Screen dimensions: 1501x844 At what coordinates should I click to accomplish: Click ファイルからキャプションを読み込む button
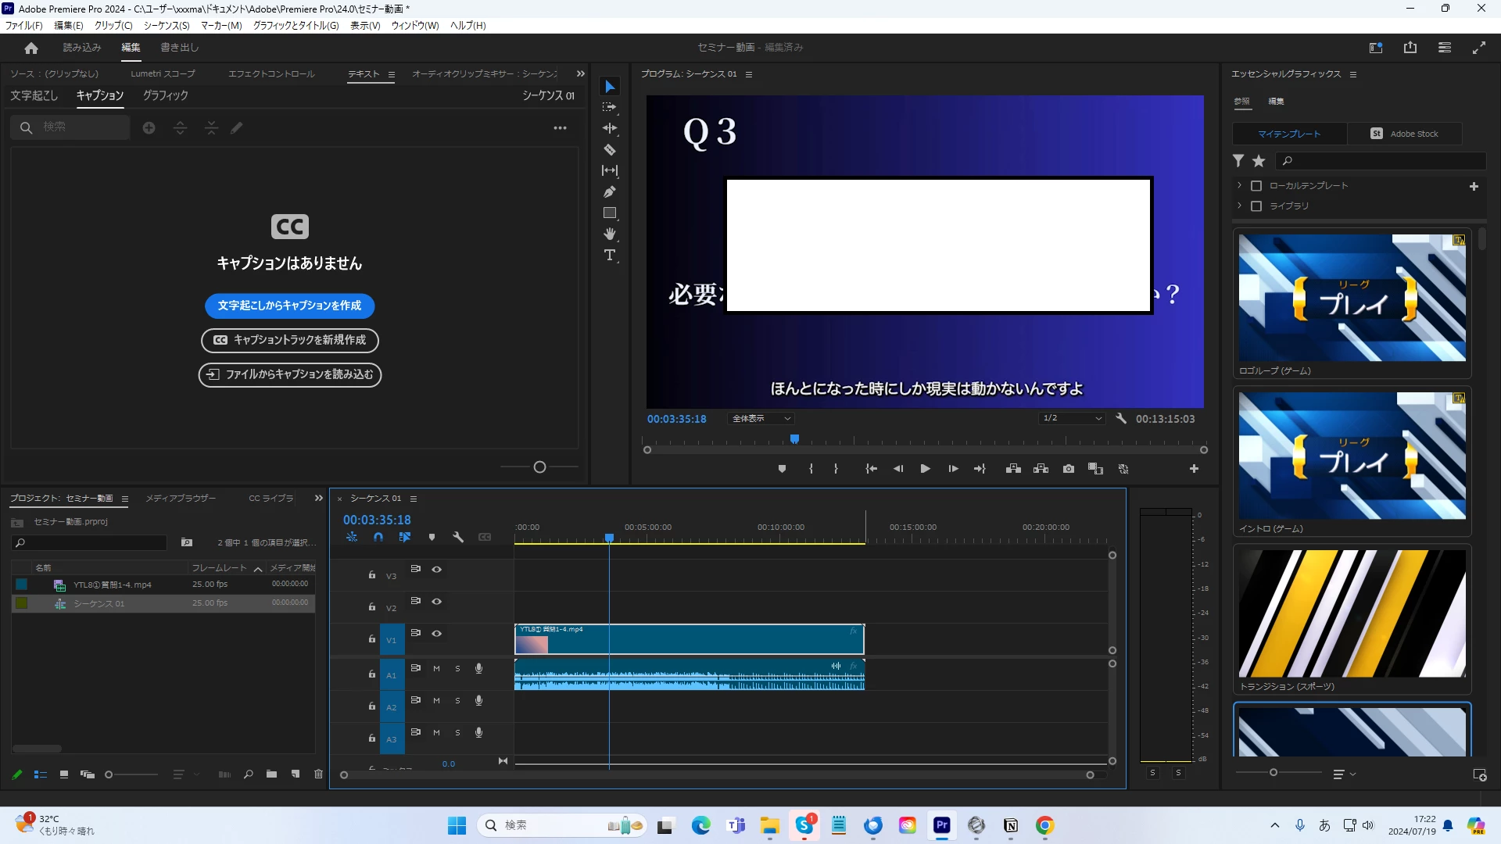tap(289, 374)
